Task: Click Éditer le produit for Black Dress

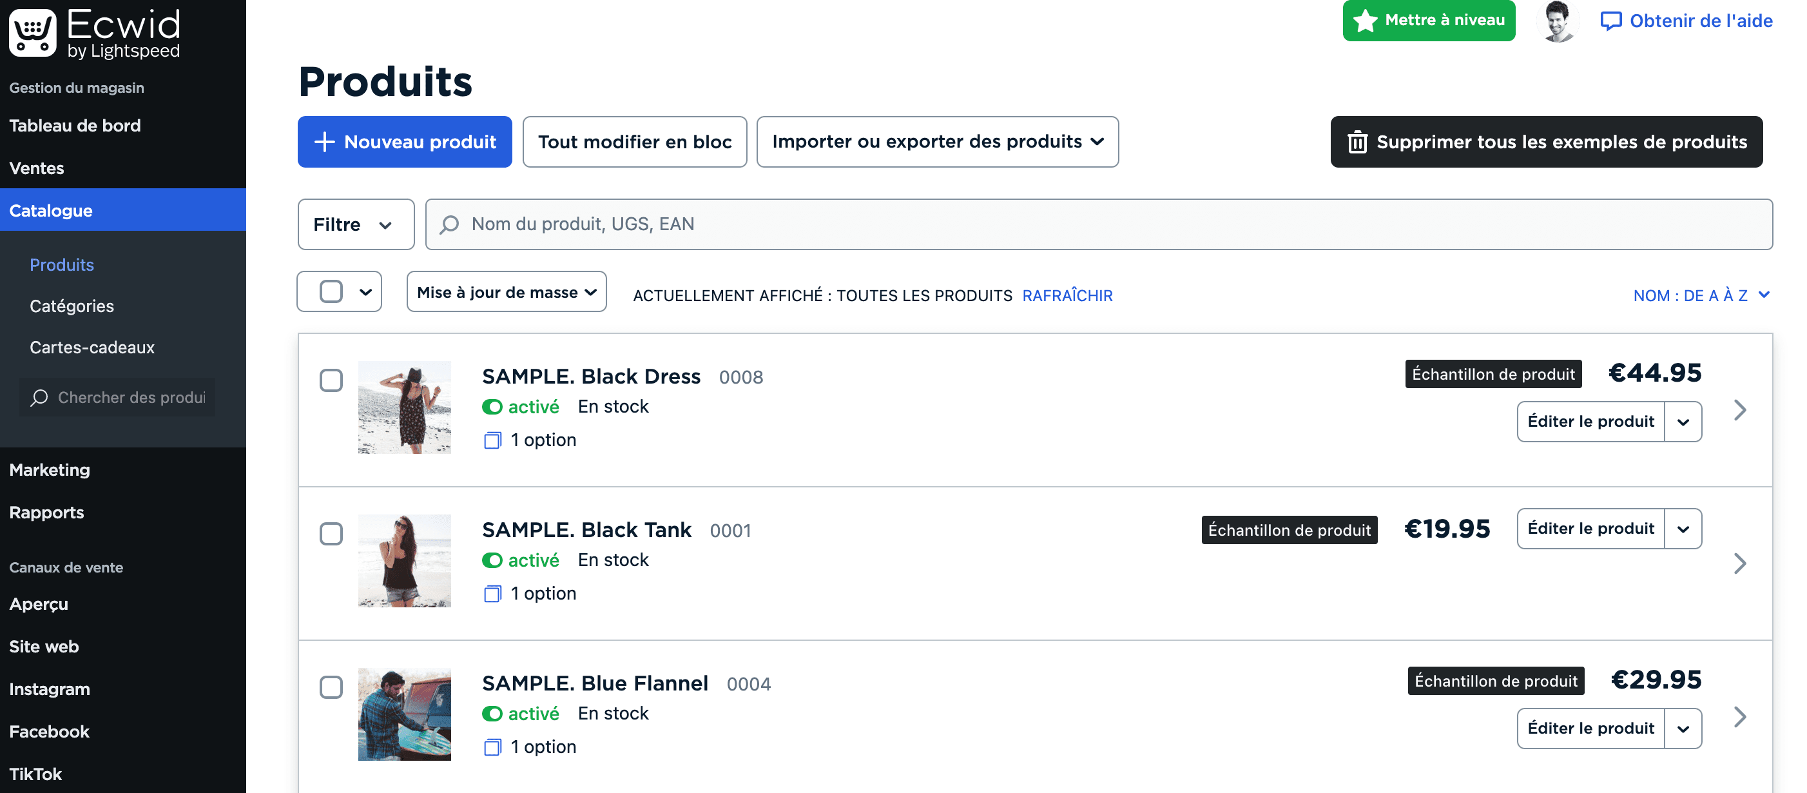Action: 1590,422
